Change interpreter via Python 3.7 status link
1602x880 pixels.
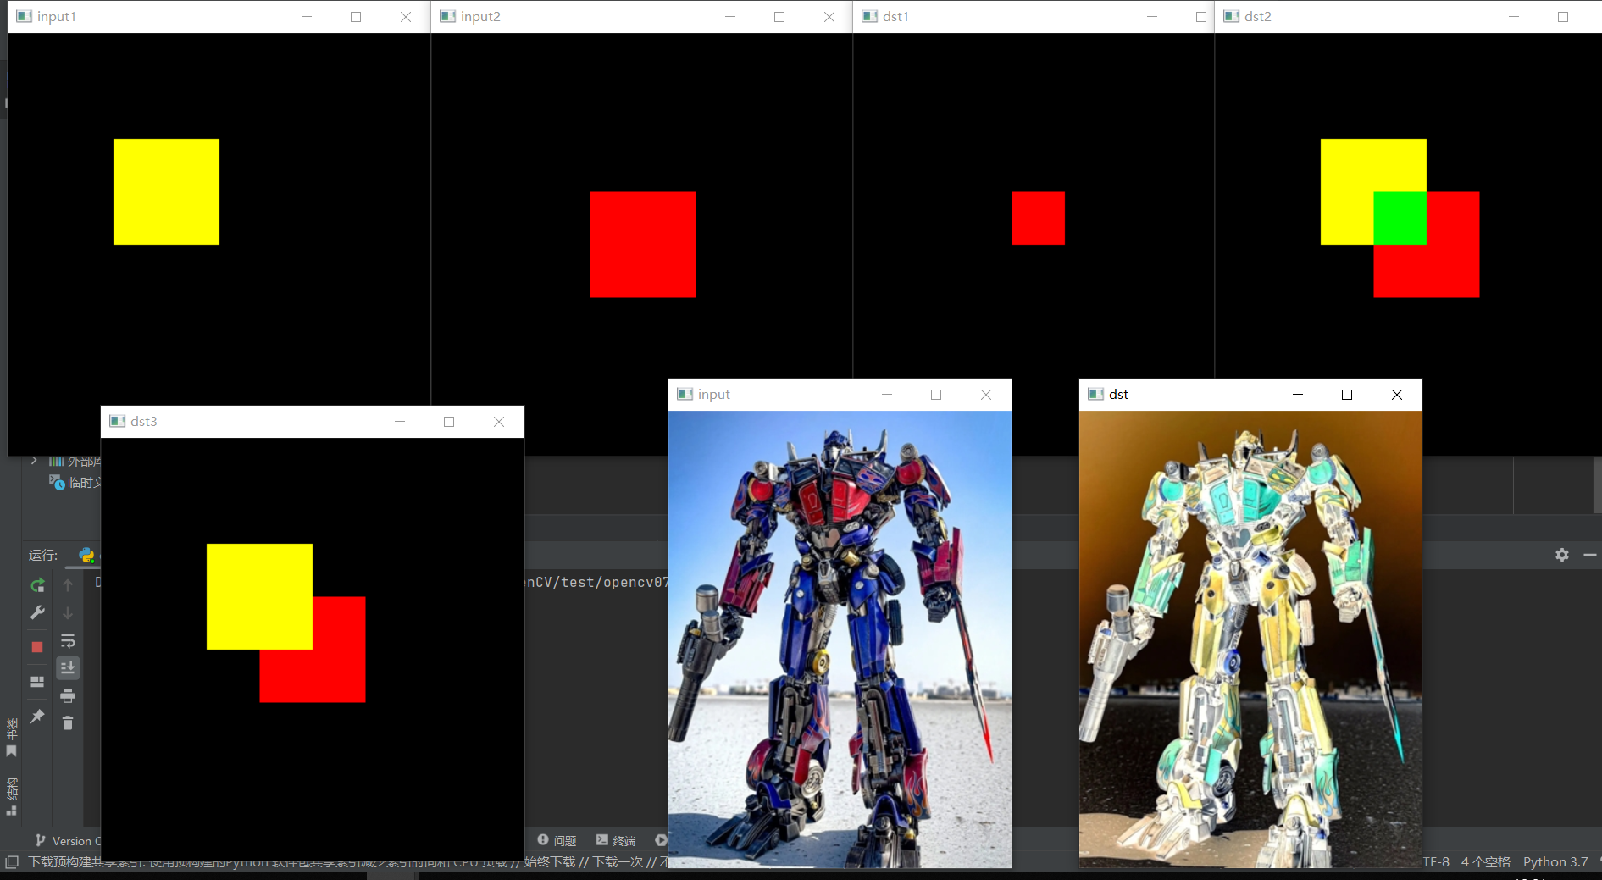pos(1555,861)
